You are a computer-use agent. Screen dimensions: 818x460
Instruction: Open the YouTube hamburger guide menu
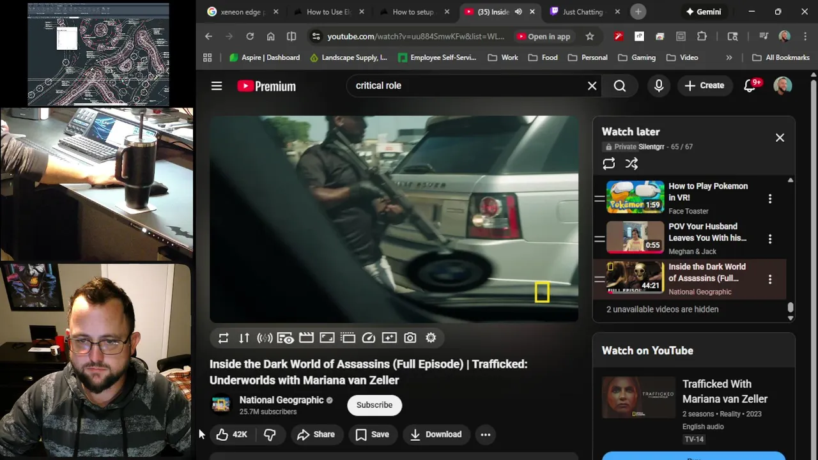217,86
